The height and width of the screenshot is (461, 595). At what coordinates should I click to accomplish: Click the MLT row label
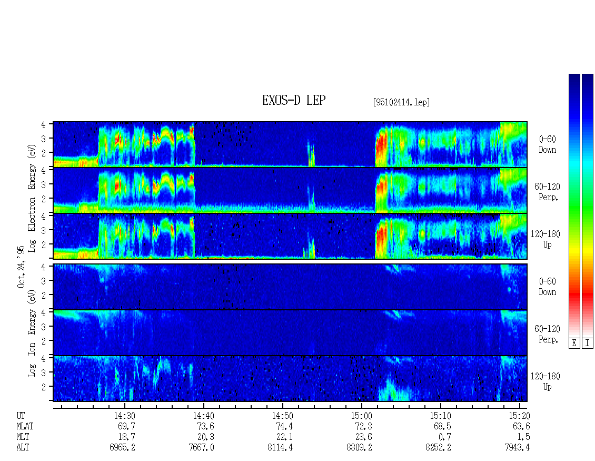(x=23, y=437)
